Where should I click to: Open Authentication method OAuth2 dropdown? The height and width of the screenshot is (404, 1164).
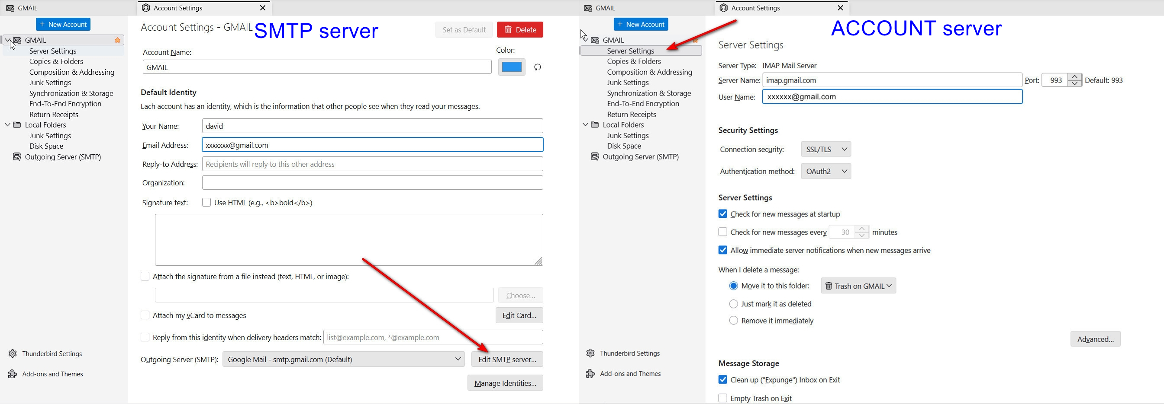coord(825,172)
